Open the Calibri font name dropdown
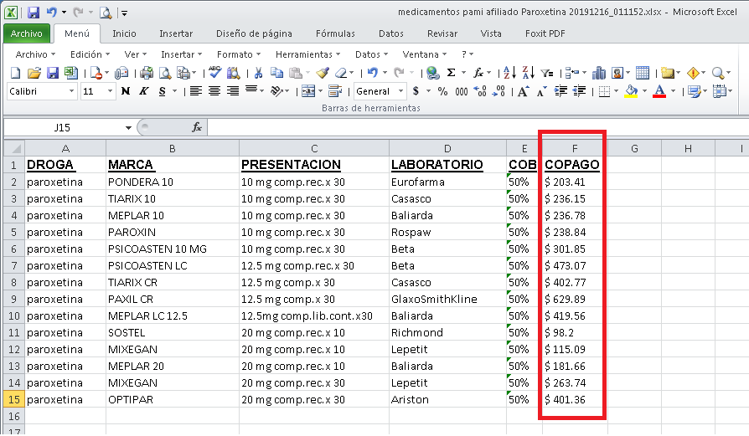 coord(71,91)
